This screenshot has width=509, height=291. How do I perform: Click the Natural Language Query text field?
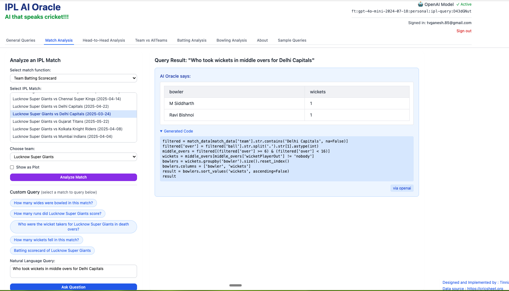[x=73, y=271]
